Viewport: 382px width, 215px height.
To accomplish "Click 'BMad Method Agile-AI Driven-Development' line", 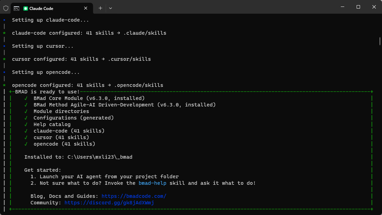I will [125, 105].
